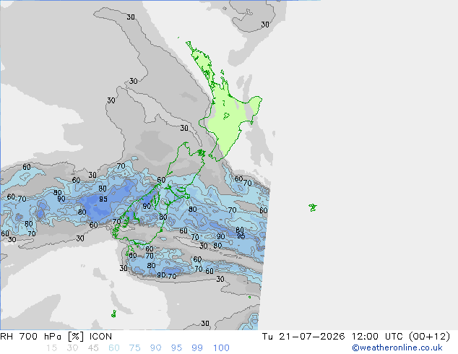Click the "Tu 21-07-2026 12:00 UTC (00+12)" timestamp
The image size is (458, 354).
coord(356,337)
